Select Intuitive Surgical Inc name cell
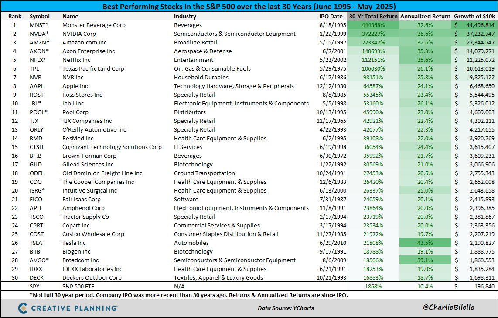498x318 pixels. coord(89,191)
